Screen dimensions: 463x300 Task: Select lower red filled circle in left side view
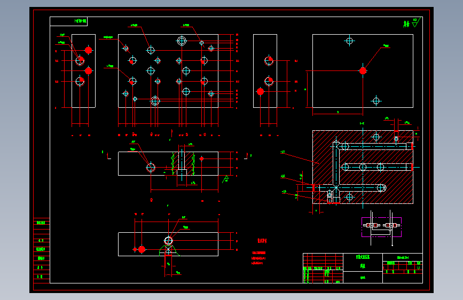click(x=88, y=71)
